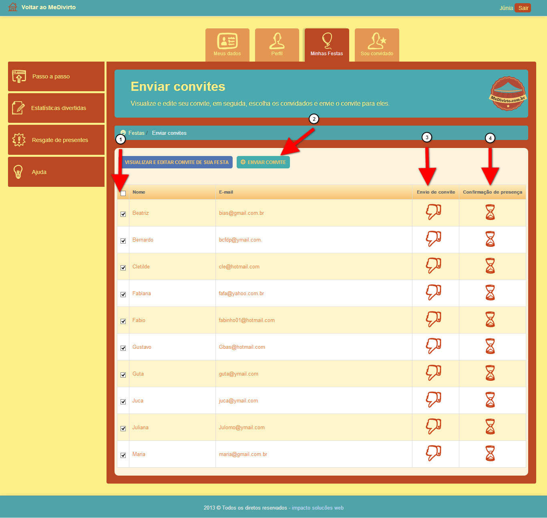Viewport: 547px width, 518px height.
Task: Click the Ajuda lightbulb icon
Action: click(x=18, y=172)
